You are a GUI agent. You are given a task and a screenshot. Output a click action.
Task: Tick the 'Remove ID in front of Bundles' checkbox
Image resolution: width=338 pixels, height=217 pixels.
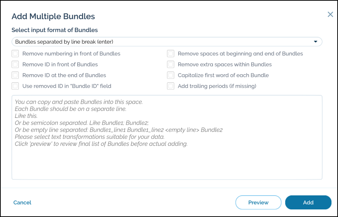click(x=15, y=65)
